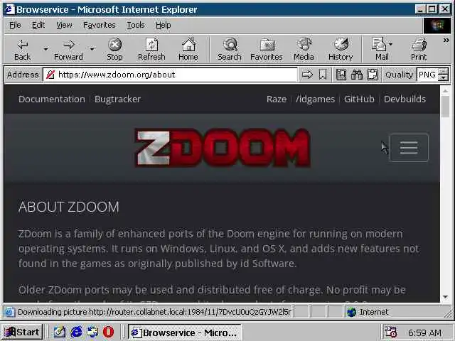This screenshot has width=455, height=341.
Task: Open the Media toolbar pane
Action: [304, 50]
